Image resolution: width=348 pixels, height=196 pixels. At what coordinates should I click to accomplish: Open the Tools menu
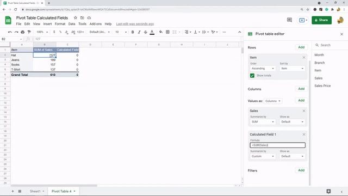[x=82, y=24]
